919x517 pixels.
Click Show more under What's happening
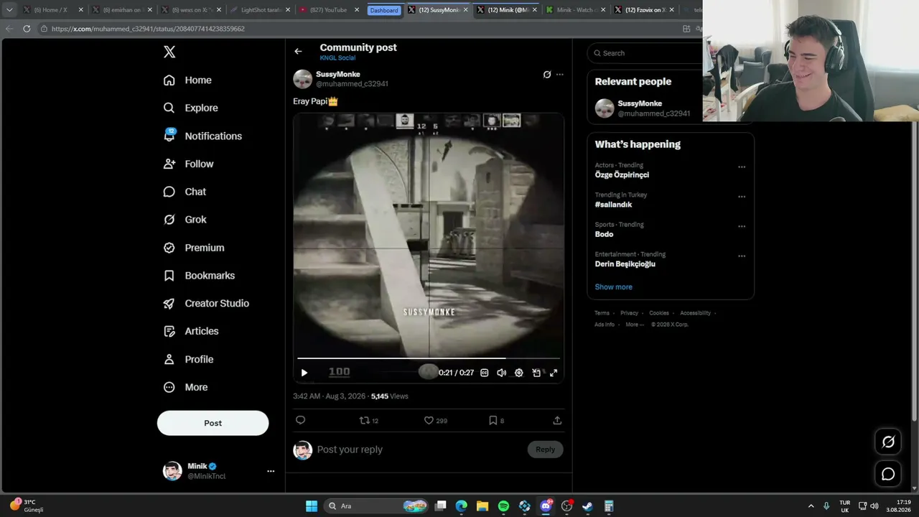613,287
